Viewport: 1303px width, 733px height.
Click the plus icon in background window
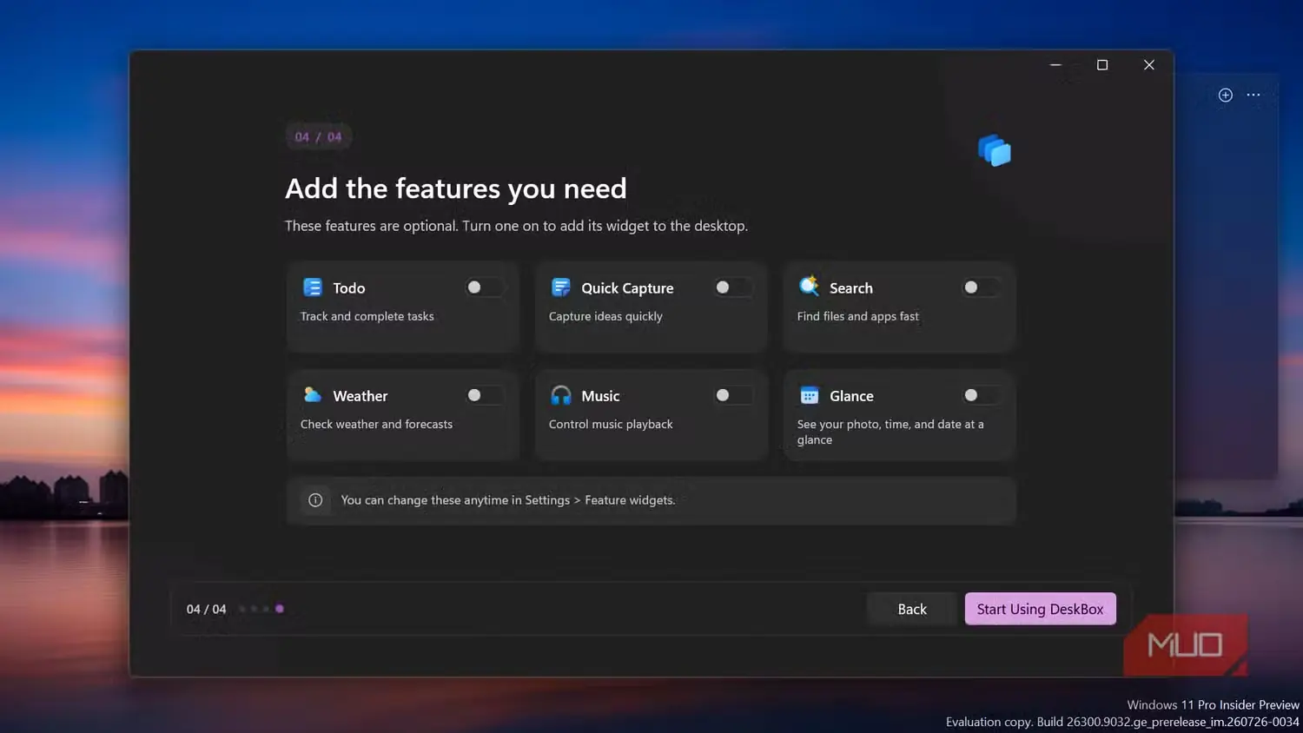1226,95
